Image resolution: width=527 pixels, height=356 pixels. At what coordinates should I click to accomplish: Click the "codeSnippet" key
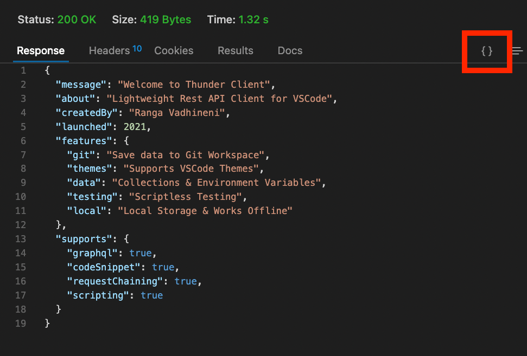coord(104,267)
